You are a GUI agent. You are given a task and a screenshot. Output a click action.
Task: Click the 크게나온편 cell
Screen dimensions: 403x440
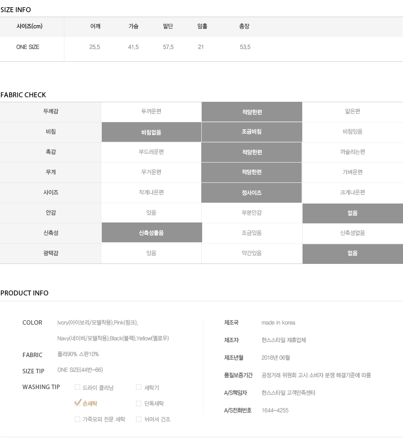click(x=353, y=192)
